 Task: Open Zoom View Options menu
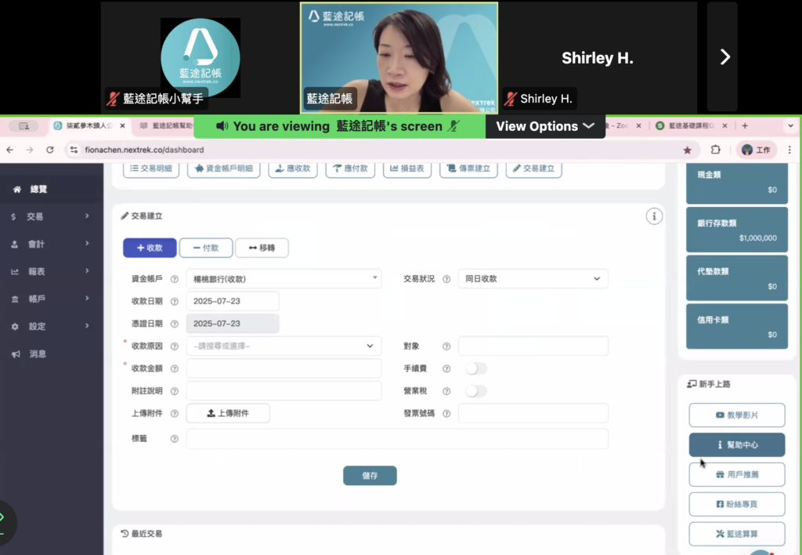tap(545, 126)
